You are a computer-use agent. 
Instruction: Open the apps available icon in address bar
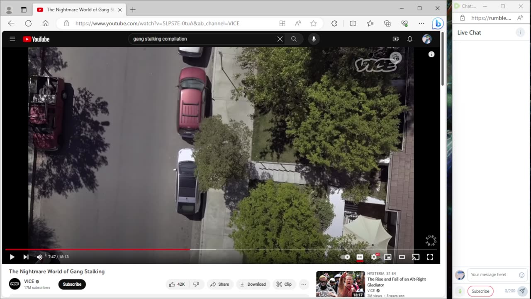(283, 24)
